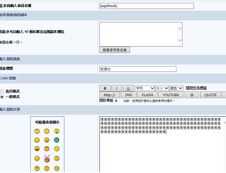Click the recipient username field with jogefendy
Image resolution: width=226 pixels, height=173 pixels.
[x=147, y=6]
